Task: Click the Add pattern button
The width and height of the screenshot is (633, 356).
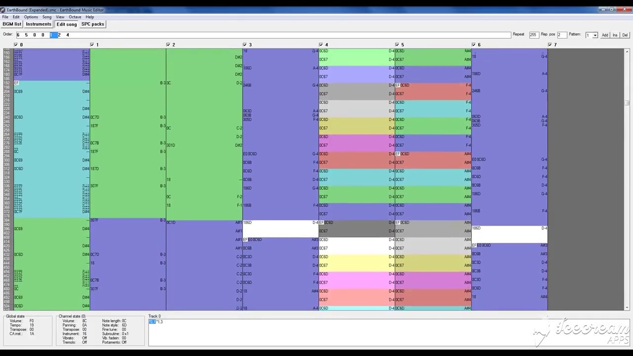Action: tap(605, 35)
